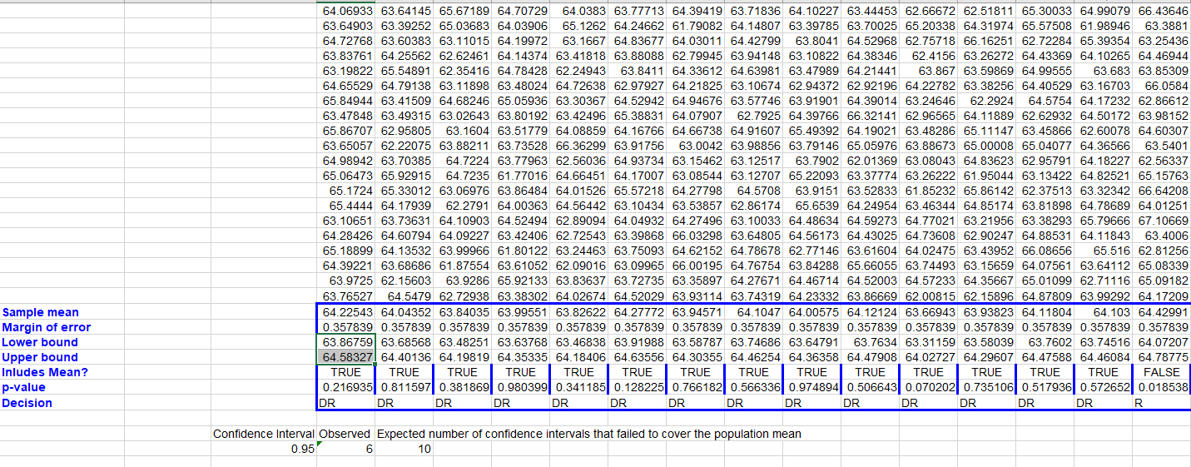Click the Observed header cell
1191x467 pixels.
click(x=346, y=434)
